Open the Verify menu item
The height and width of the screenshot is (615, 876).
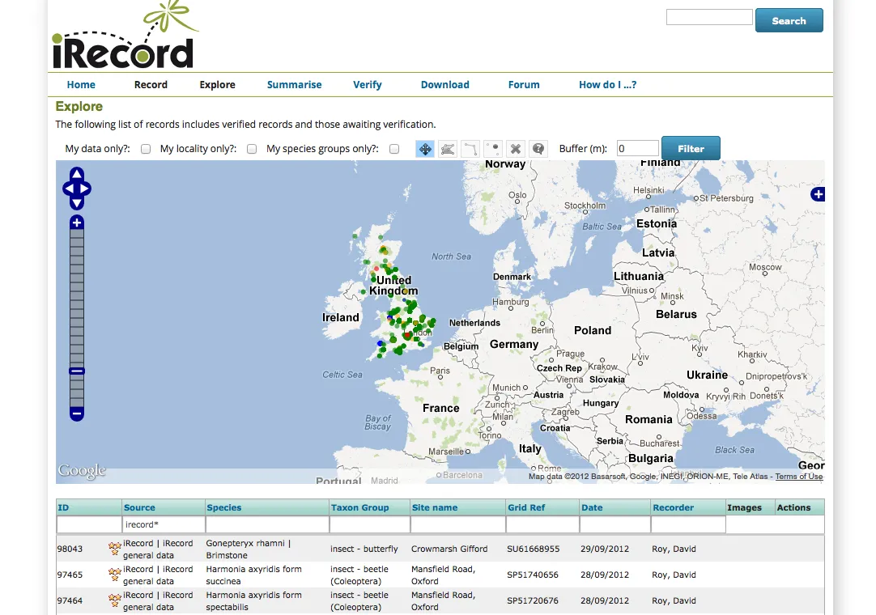368,84
